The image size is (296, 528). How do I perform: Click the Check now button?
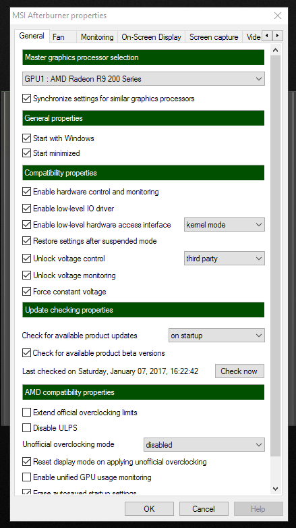coord(239,371)
